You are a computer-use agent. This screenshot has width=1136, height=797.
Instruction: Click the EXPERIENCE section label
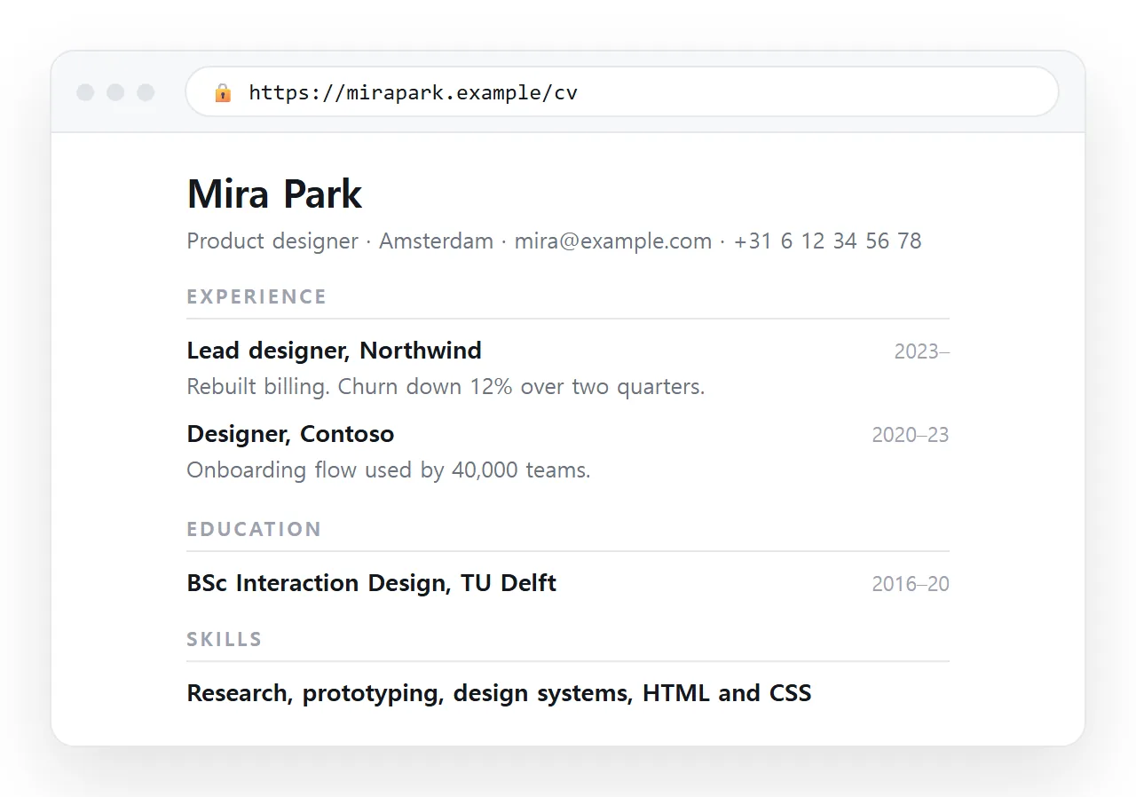click(x=256, y=296)
